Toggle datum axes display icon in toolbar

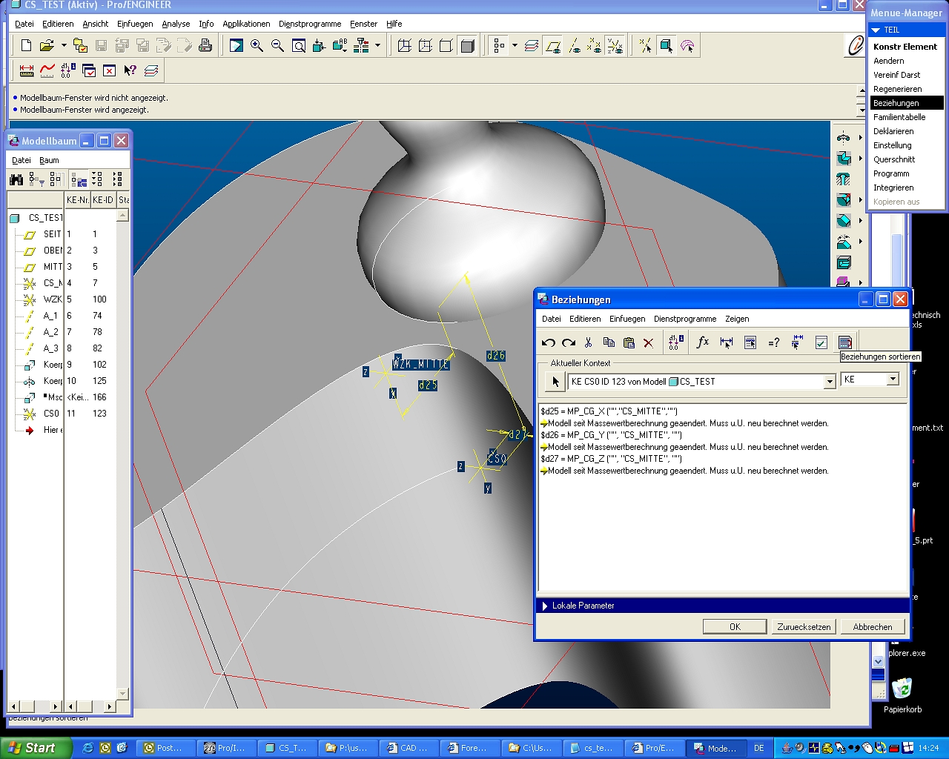(x=574, y=46)
